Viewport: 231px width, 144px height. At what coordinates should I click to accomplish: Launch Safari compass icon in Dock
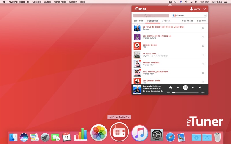(x=170, y=137)
